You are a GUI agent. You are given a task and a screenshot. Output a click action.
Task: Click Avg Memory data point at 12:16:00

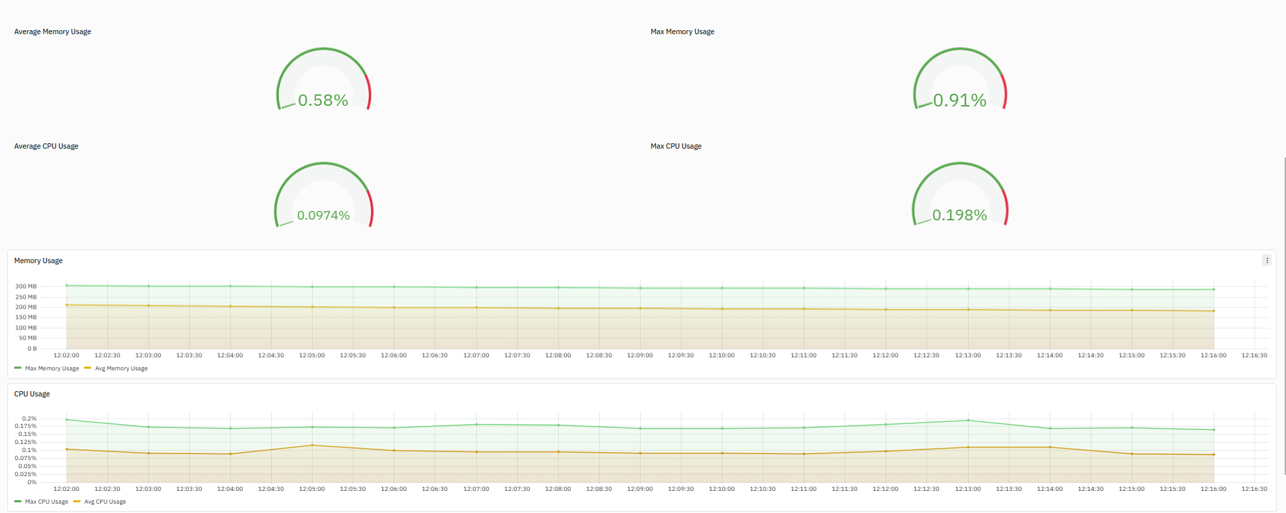point(1214,311)
